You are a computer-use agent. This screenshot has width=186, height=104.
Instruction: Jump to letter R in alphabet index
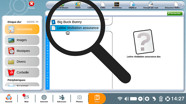coord(48,64)
